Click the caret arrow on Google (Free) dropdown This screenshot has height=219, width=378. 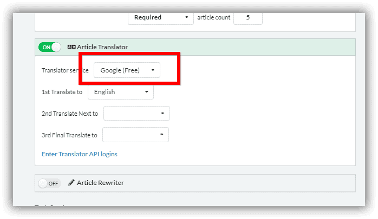(x=153, y=70)
